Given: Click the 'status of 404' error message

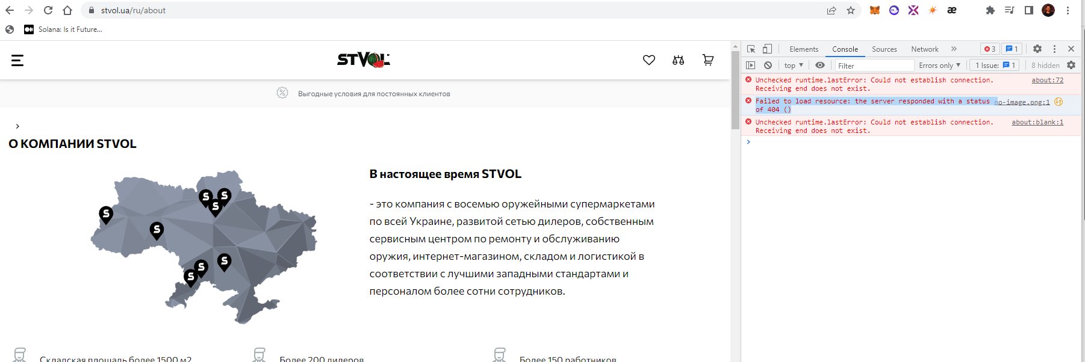Looking at the screenshot, I should (x=872, y=105).
